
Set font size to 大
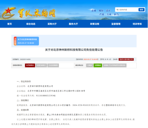[105, 59]
